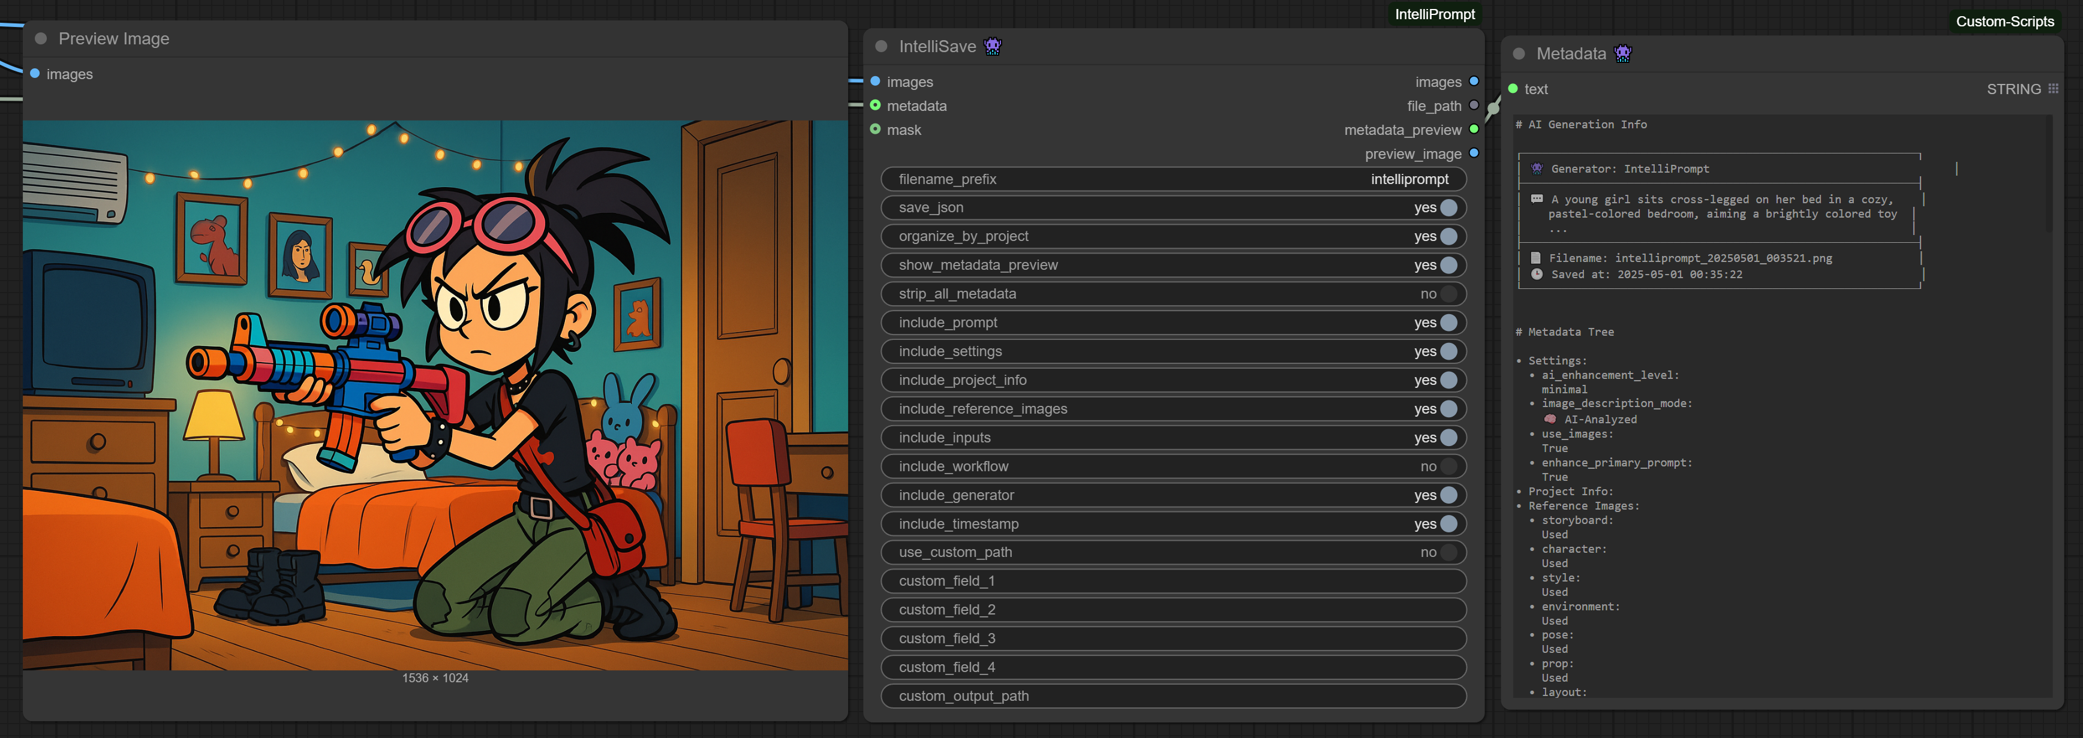Click the custom_field_2 input

tap(1173, 610)
